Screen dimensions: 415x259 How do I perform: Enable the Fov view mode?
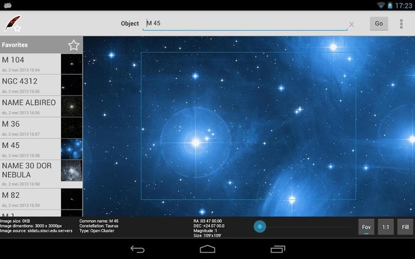pyautogui.click(x=366, y=227)
